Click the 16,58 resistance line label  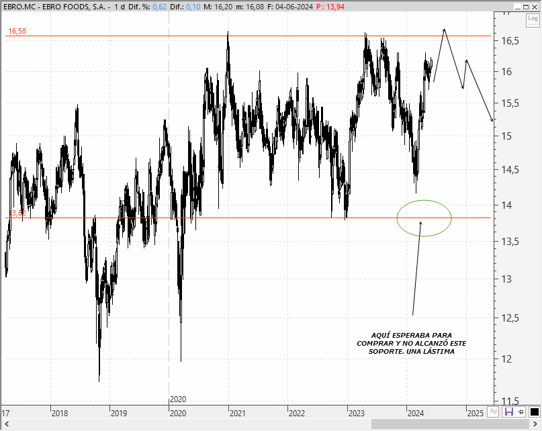[17, 31]
